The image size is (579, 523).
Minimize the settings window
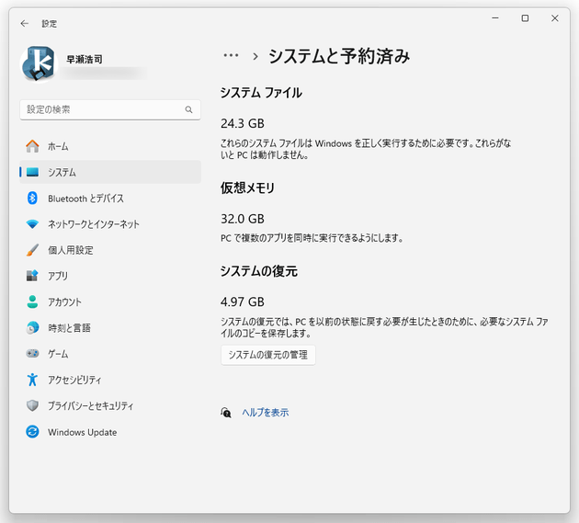(x=495, y=18)
